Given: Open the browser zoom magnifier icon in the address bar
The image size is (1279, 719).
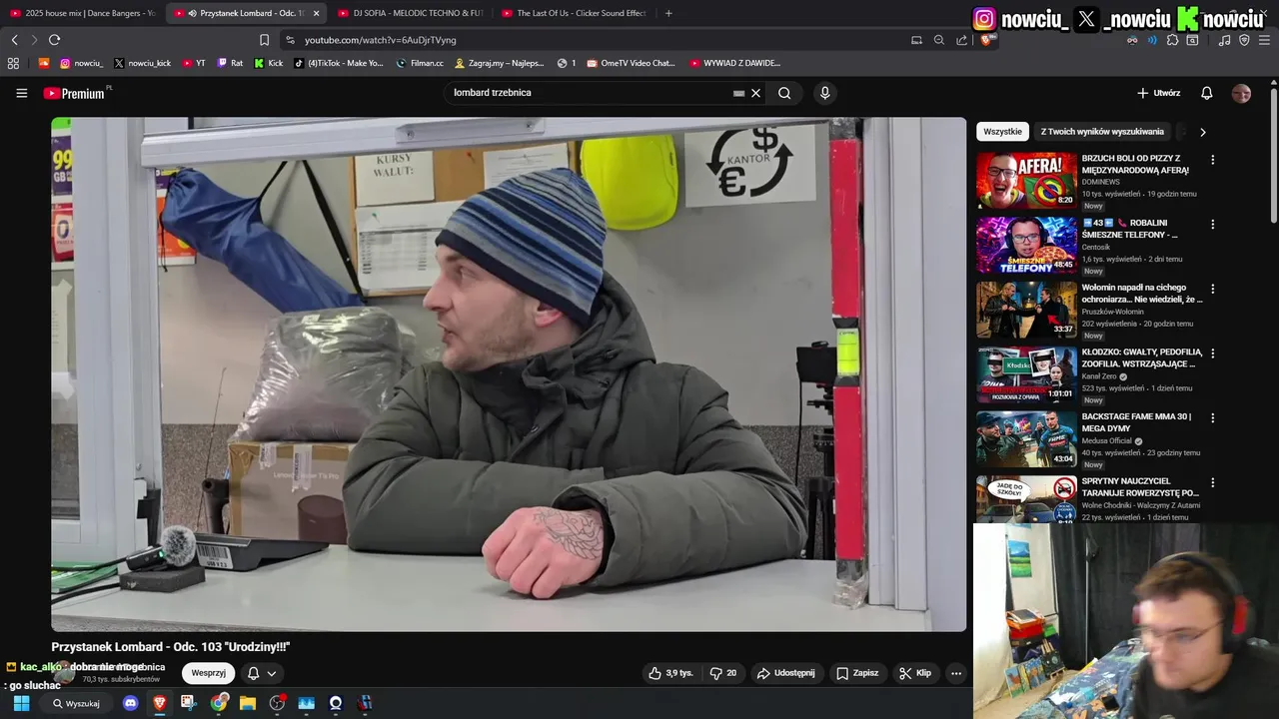Looking at the screenshot, I should (x=939, y=40).
